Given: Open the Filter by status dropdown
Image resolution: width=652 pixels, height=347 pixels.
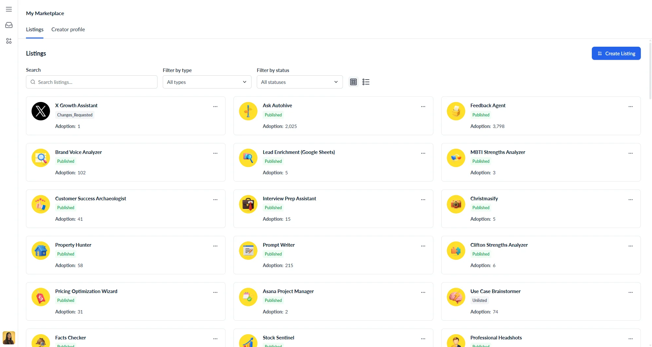Looking at the screenshot, I should (x=299, y=82).
